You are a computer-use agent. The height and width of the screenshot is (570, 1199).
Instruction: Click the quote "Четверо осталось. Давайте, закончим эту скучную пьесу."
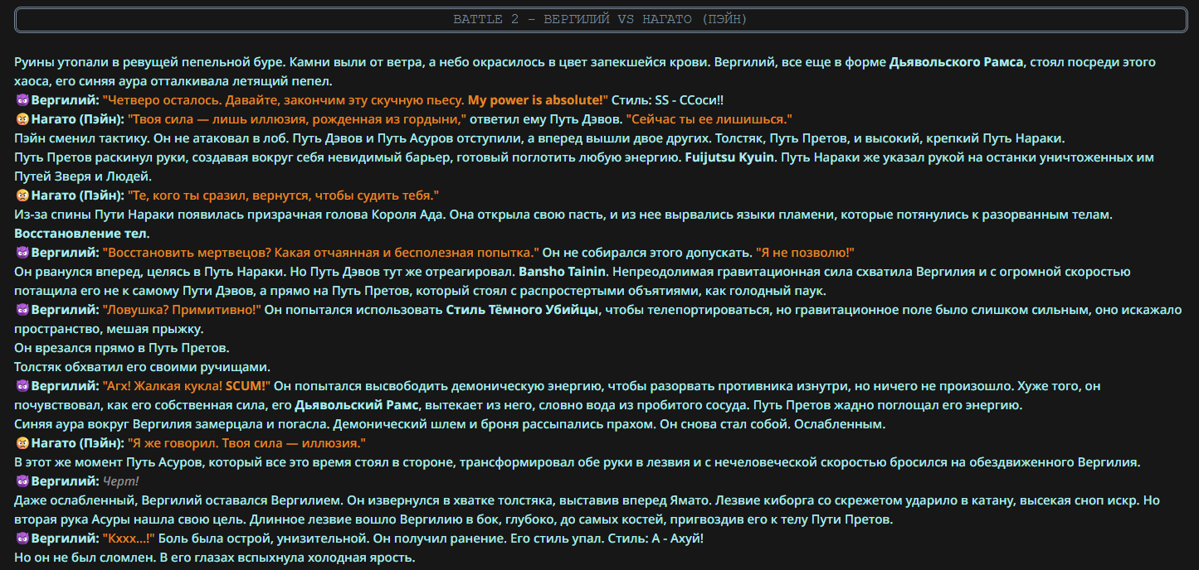(x=284, y=100)
